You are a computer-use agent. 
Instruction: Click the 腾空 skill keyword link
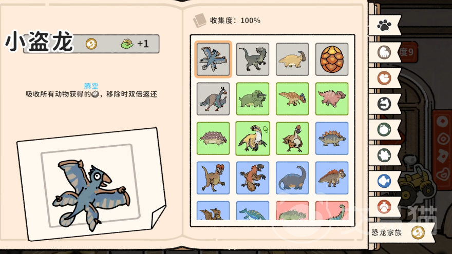[91, 86]
